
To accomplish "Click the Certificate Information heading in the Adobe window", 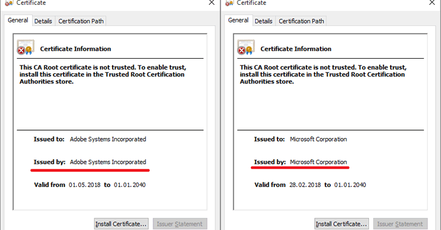I will point(75,49).
